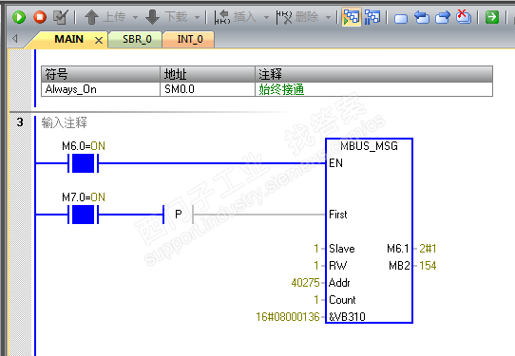Click the remove all bookmarks icon

[464, 17]
